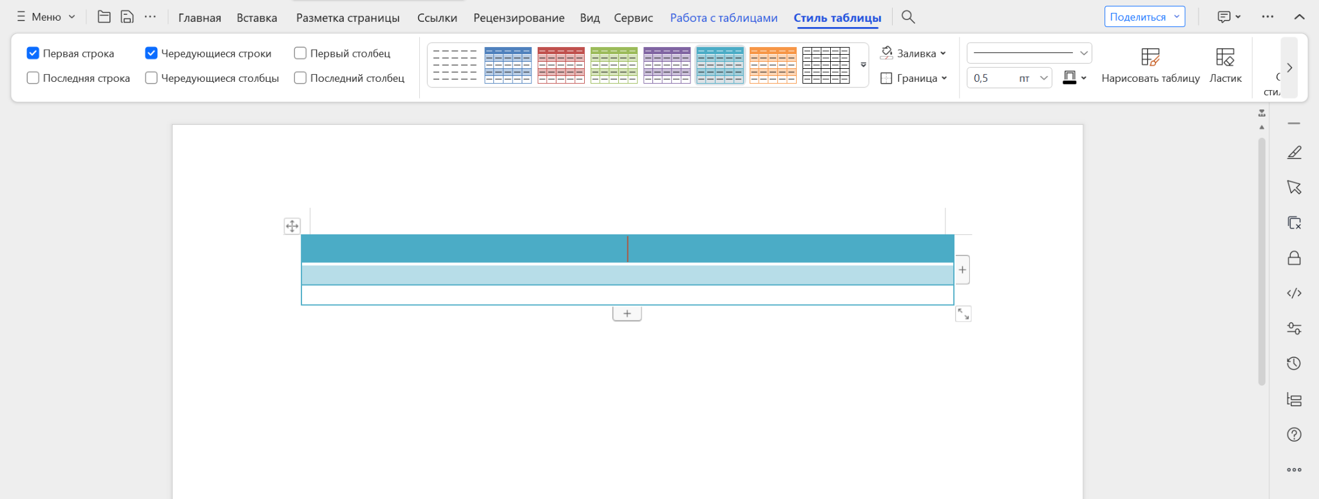Select the Стиль таблицы tab

837,18
